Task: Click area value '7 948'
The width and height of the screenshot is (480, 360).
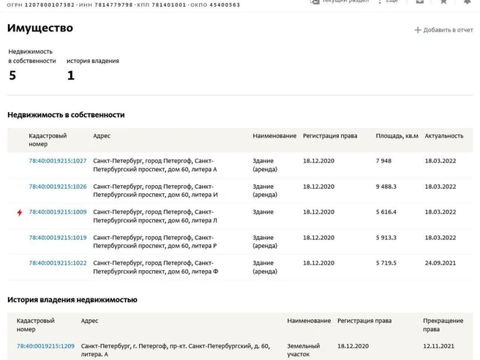Action: click(x=383, y=161)
